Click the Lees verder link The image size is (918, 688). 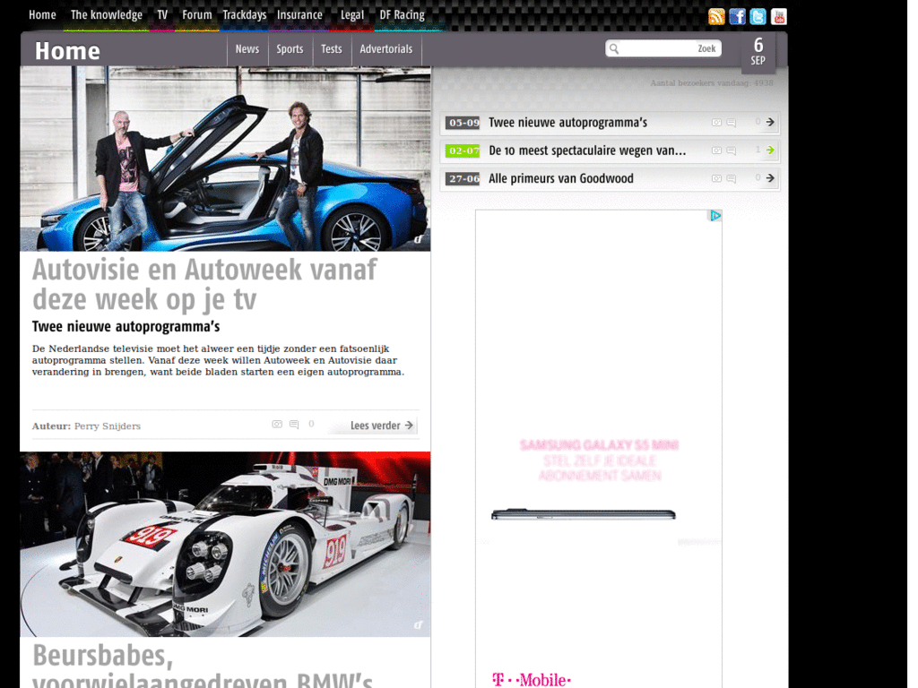[381, 426]
